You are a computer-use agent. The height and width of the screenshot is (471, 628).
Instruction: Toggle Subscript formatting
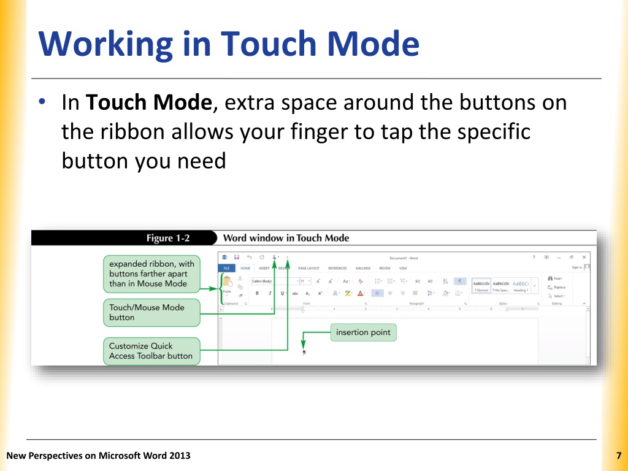click(308, 293)
